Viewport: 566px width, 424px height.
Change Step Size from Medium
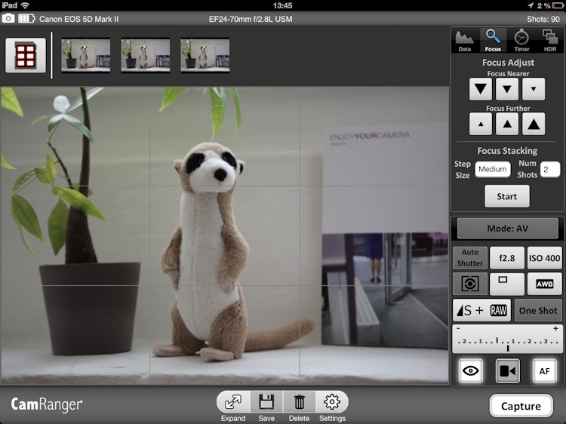click(x=493, y=169)
